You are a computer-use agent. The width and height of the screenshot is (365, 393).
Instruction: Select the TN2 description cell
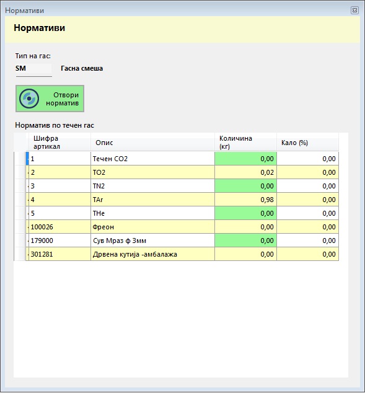152,186
